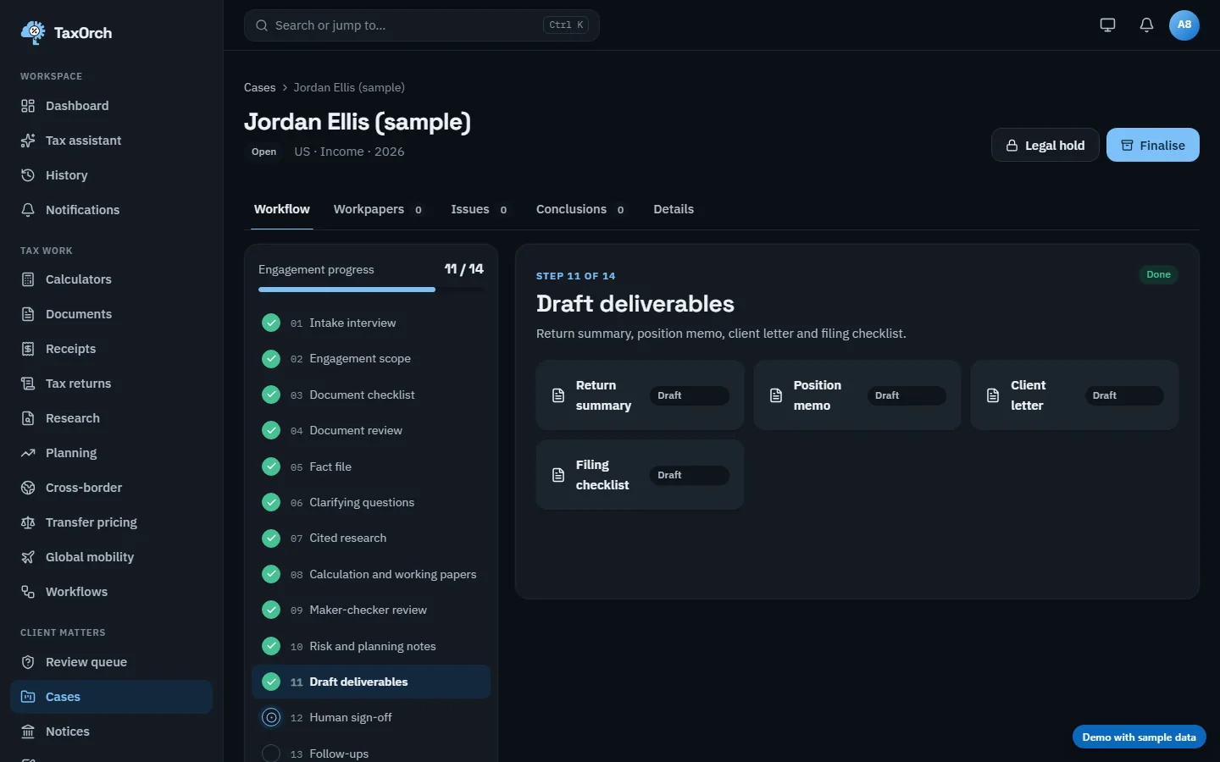Switch to the Issues tab
This screenshot has height=762, width=1220.
[480, 209]
